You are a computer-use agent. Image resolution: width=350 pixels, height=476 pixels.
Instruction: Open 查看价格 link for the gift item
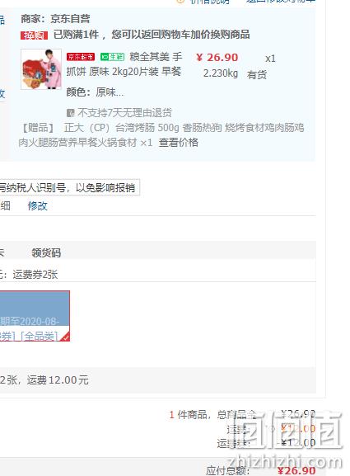coord(179,143)
